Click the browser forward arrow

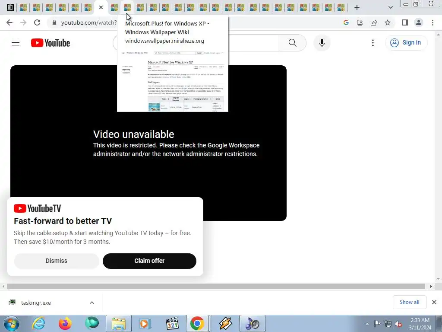(23, 22)
